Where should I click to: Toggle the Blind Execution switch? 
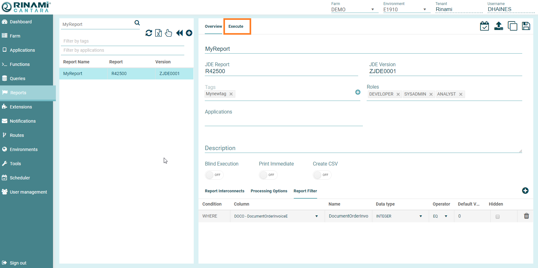[214, 175]
